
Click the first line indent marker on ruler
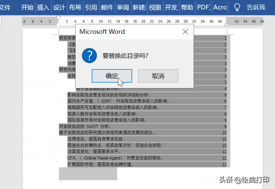pos(58,18)
